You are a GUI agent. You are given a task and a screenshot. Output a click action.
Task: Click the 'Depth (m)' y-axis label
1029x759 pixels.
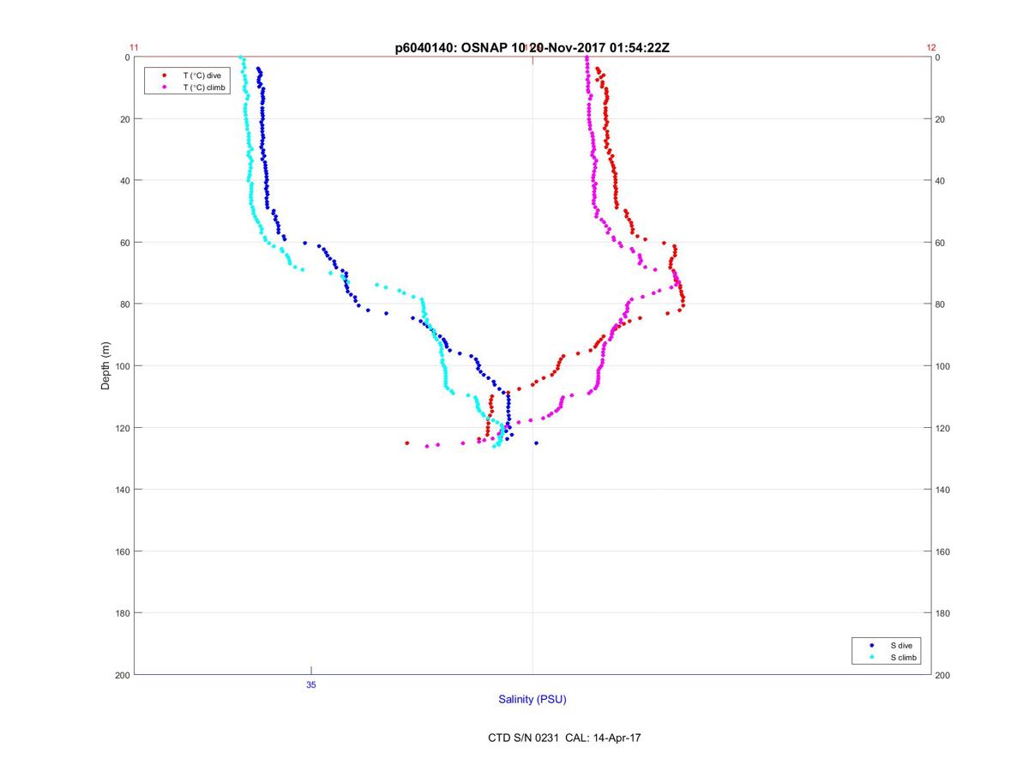(x=106, y=366)
